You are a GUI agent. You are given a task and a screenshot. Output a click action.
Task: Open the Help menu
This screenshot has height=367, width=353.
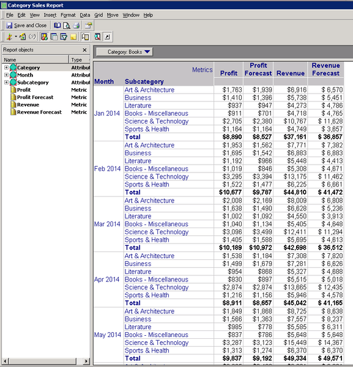coord(148,15)
